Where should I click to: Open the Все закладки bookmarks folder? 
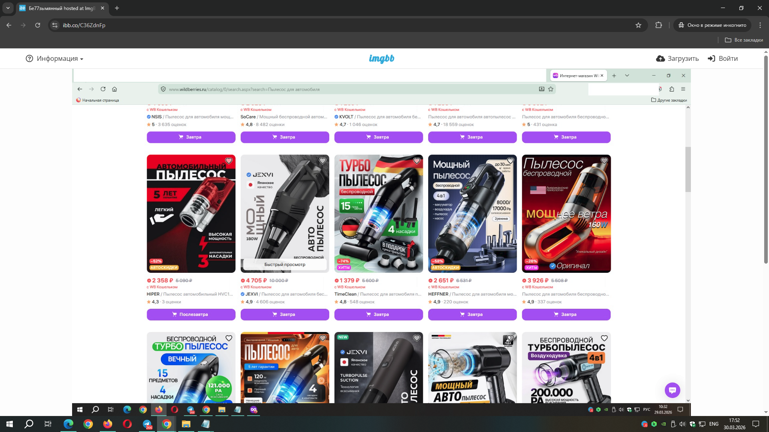point(744,40)
